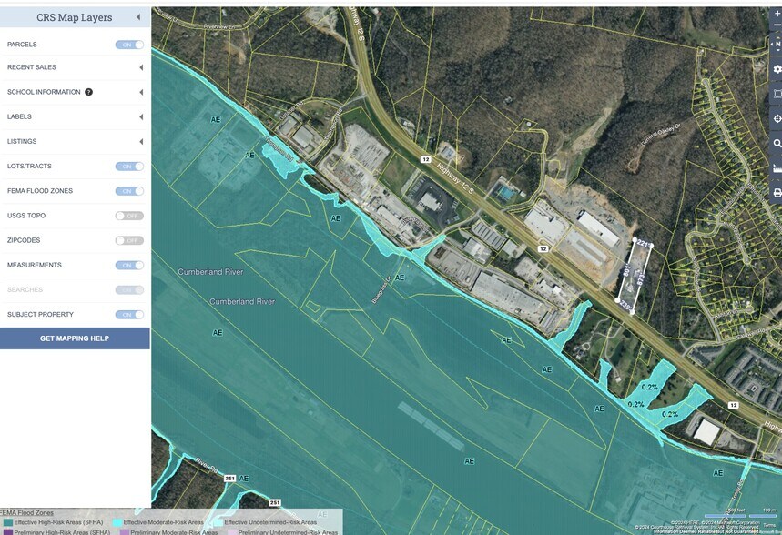Click the print map icon

click(777, 193)
